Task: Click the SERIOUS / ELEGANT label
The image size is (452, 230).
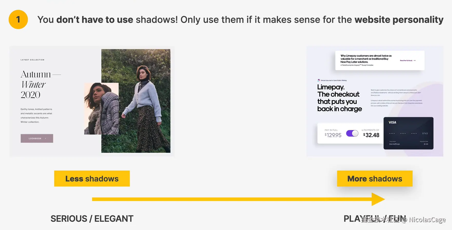Action: pyautogui.click(x=92, y=219)
